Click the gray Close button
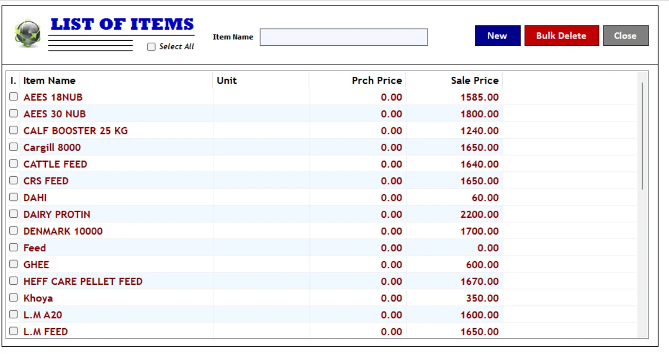669x359 pixels. pos(626,36)
